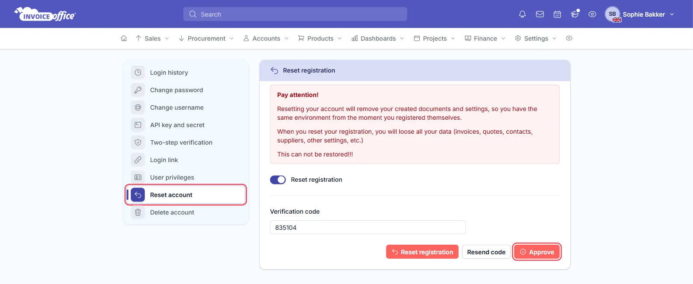Toggle the Reset registration switch
693x284 pixels.
tap(278, 180)
